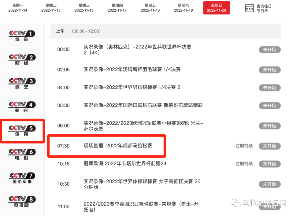Viewport: 296px width, 216px height.
Task: Click 未开始 button for 06:00 program
Action: [270, 126]
